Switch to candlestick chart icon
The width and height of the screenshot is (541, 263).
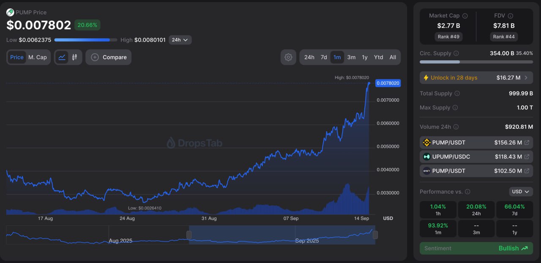pos(74,57)
